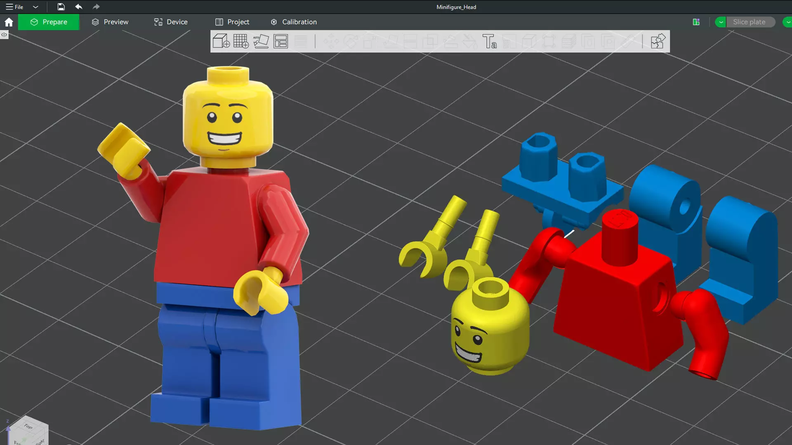
Task: Select the Scale tool in the toolbar
Action: [370, 41]
